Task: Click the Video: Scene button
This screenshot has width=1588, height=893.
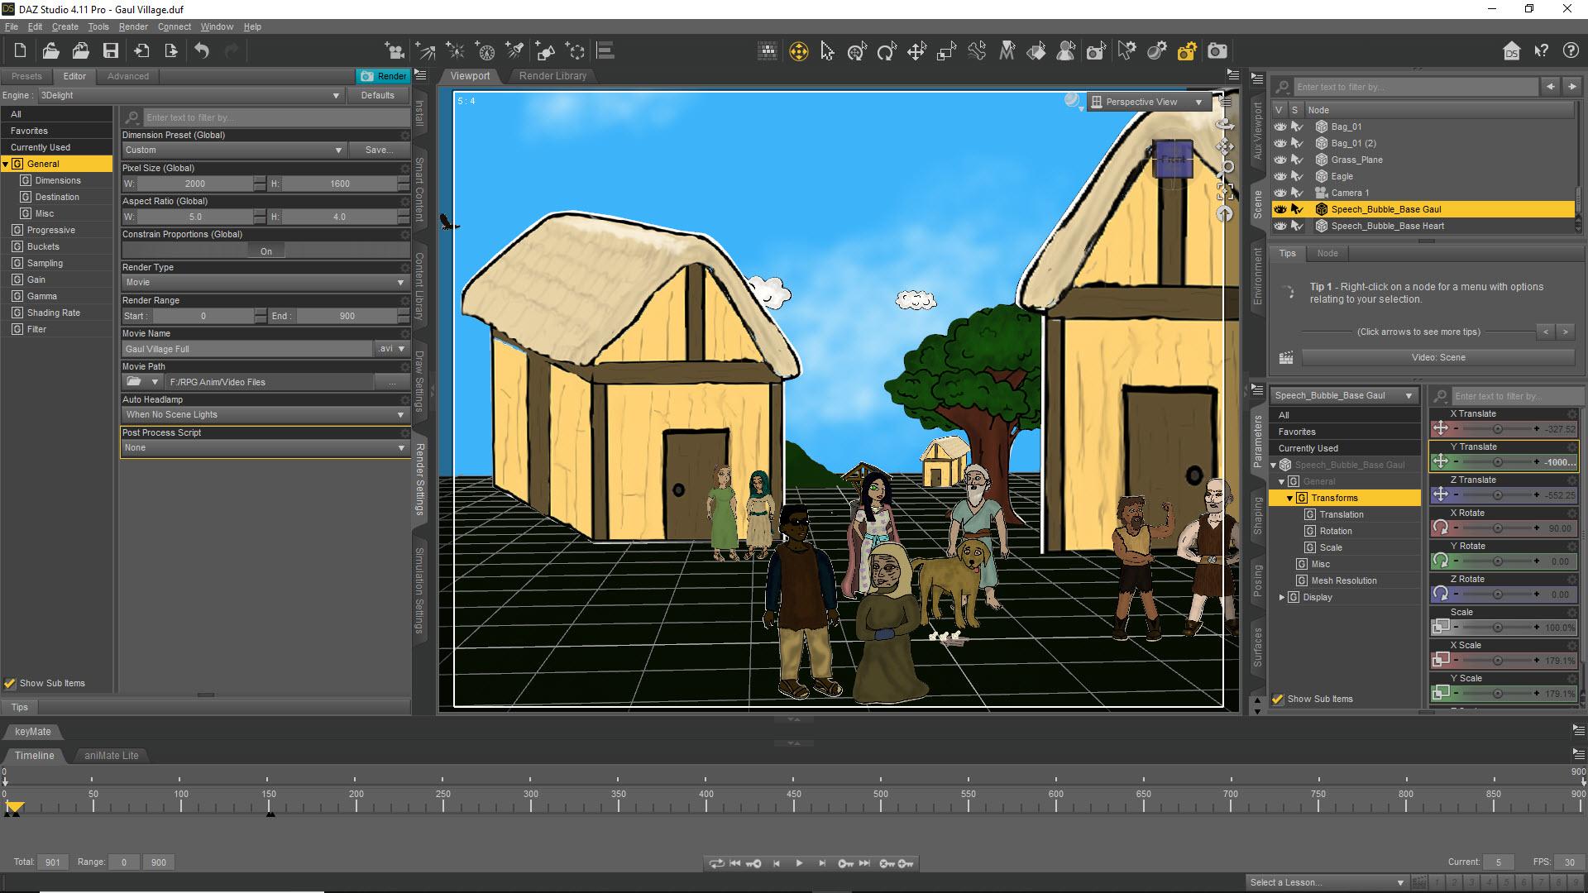Action: (1437, 357)
